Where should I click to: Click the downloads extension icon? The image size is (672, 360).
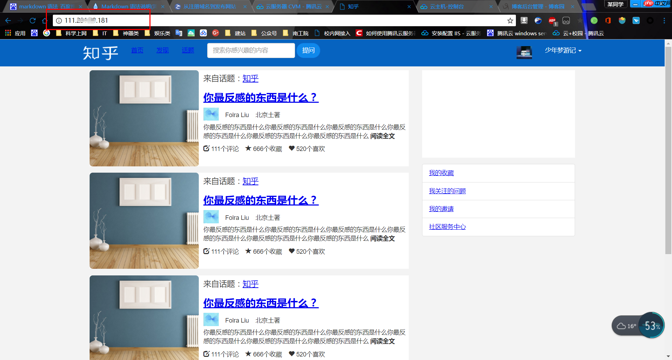(524, 21)
